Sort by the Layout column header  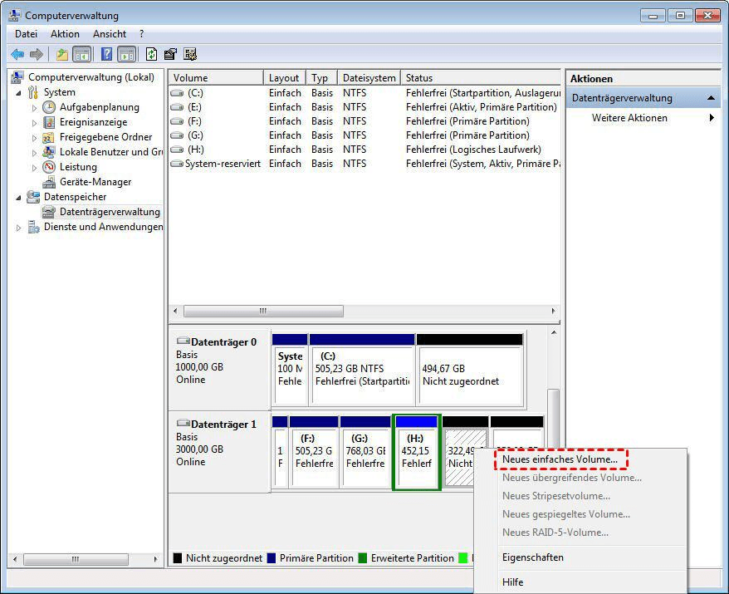click(285, 78)
